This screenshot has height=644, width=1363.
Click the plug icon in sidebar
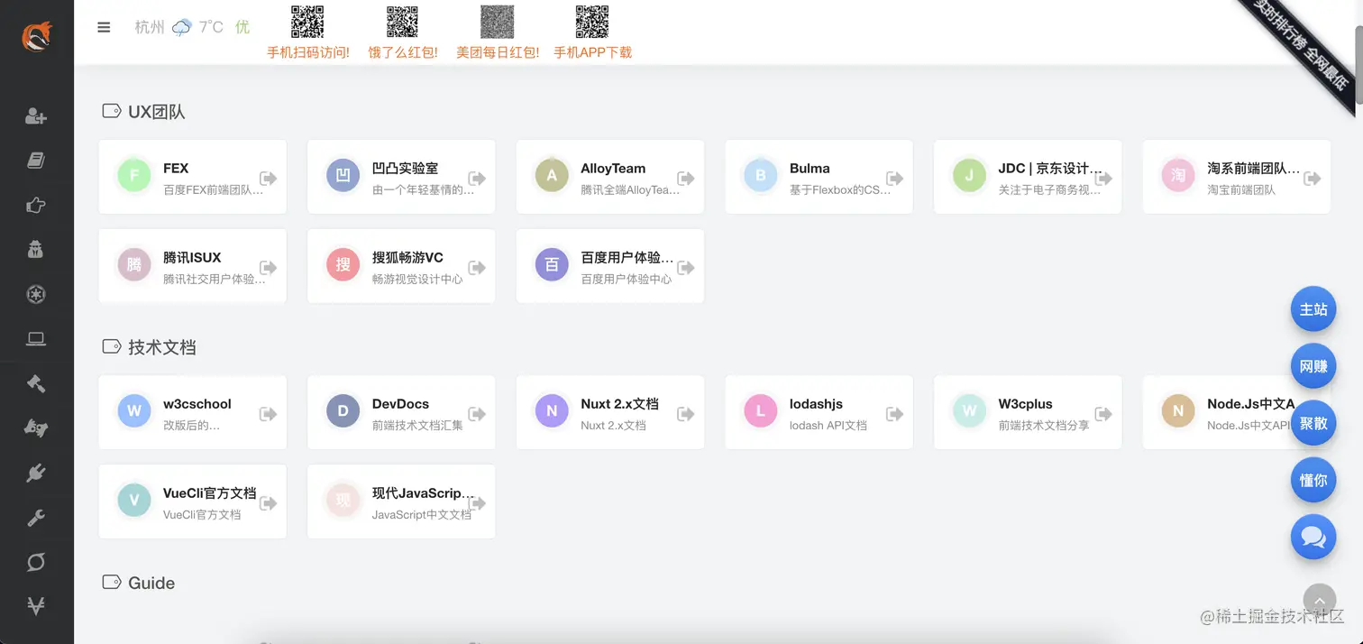(x=36, y=474)
